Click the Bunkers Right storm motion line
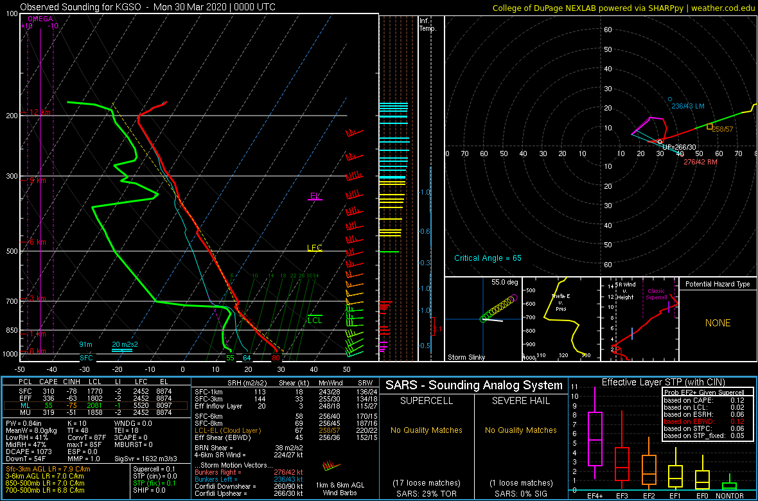The image size is (758, 501). tap(249, 471)
